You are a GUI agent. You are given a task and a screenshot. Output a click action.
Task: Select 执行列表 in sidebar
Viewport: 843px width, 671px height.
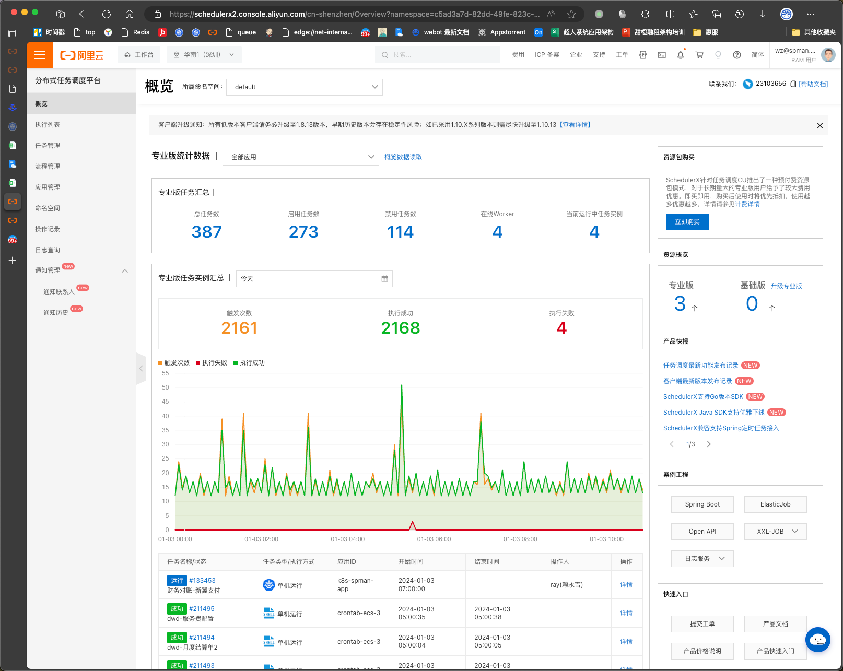[81, 124]
